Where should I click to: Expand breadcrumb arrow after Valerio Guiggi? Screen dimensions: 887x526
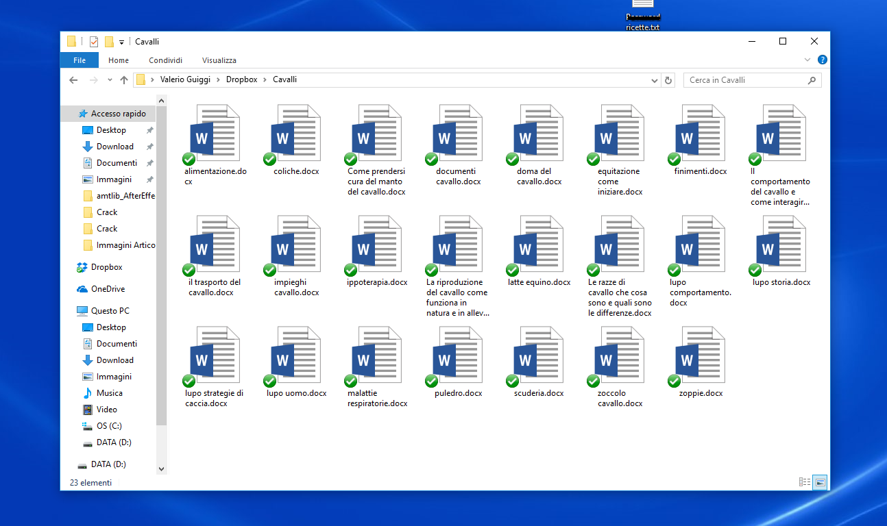[219, 79]
